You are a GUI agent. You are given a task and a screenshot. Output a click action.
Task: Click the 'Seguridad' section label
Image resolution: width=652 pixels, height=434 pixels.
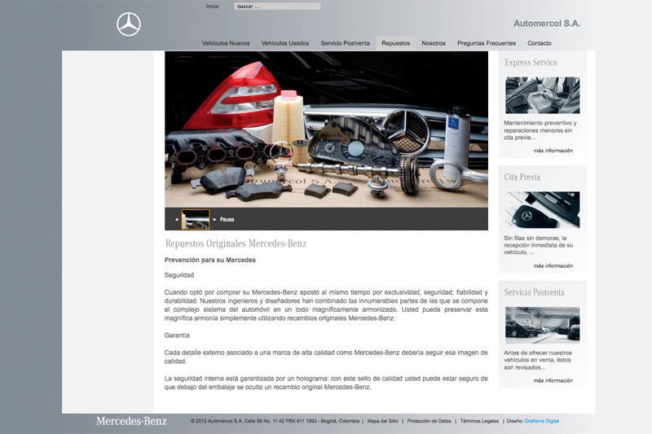(179, 275)
